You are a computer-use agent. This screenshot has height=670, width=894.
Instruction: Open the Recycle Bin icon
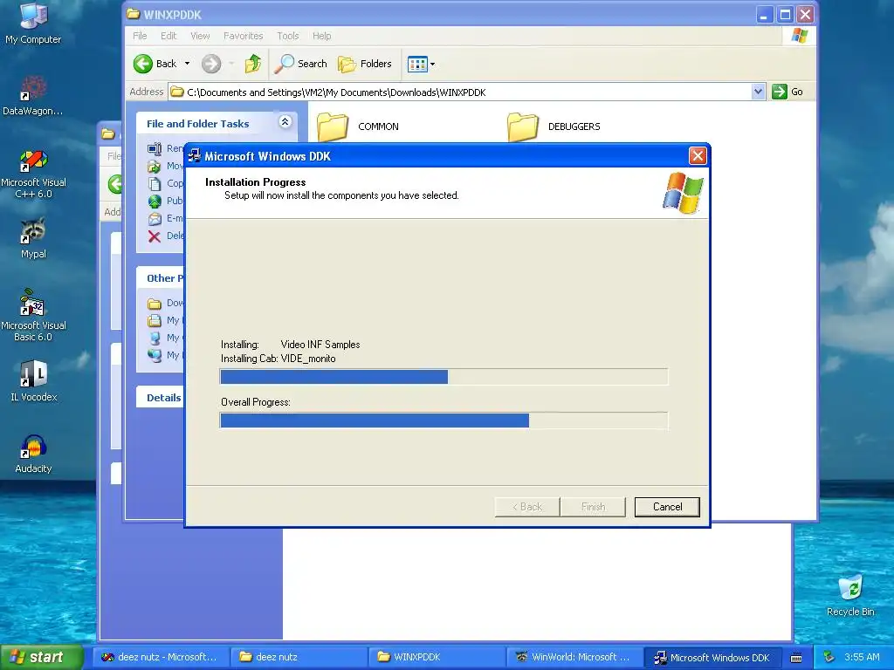(x=850, y=595)
